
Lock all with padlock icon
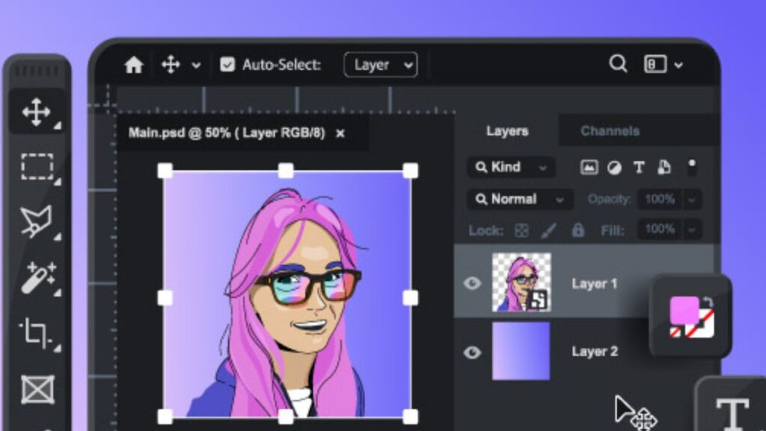(578, 230)
